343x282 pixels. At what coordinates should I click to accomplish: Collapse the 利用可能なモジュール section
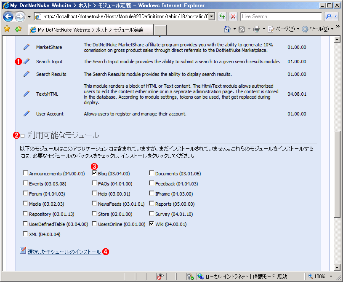point(22,136)
